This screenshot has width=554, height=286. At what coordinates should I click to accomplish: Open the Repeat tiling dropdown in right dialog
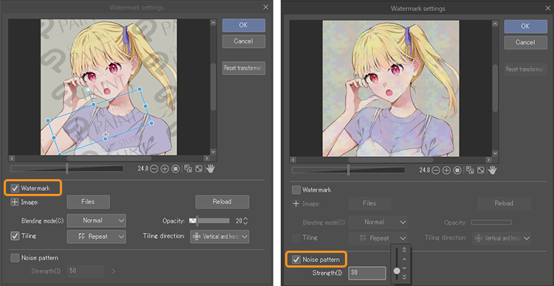click(x=378, y=238)
